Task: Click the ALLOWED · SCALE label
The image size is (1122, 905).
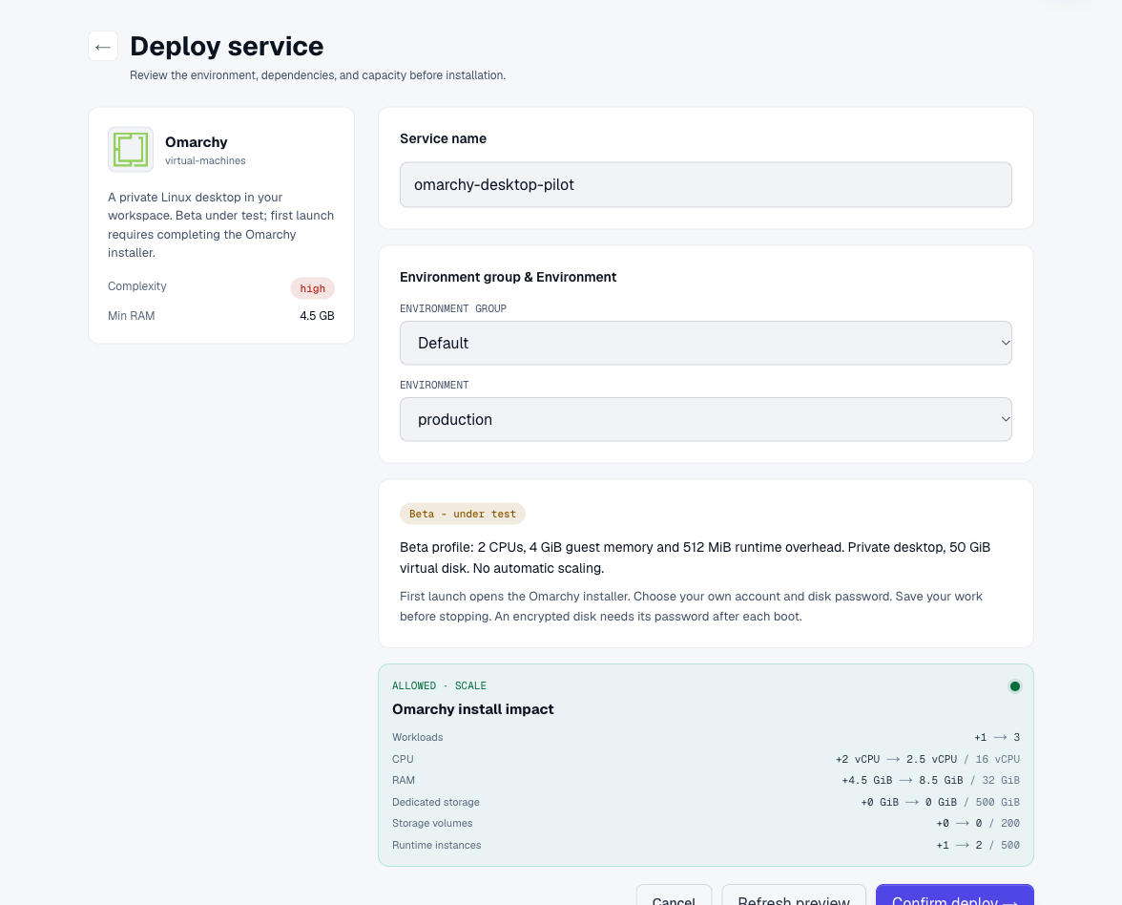Action: click(x=439, y=685)
